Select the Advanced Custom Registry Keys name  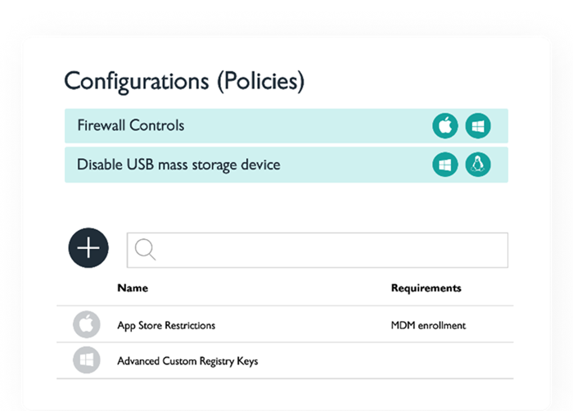(187, 360)
